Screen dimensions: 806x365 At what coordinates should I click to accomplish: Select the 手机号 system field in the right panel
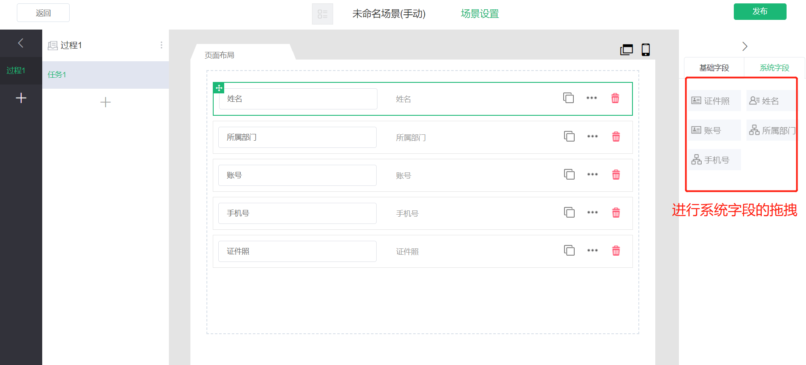tap(715, 160)
